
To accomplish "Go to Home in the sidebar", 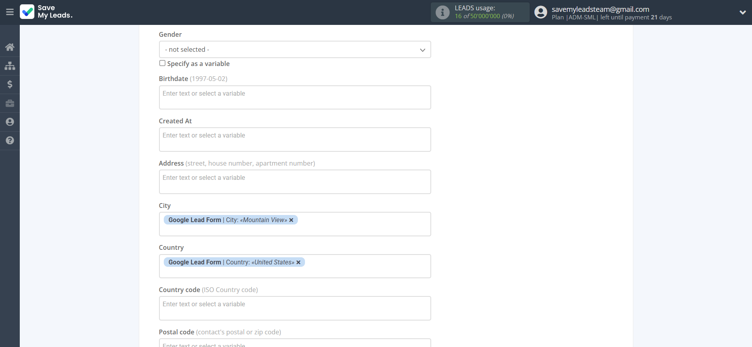I will 10,47.
